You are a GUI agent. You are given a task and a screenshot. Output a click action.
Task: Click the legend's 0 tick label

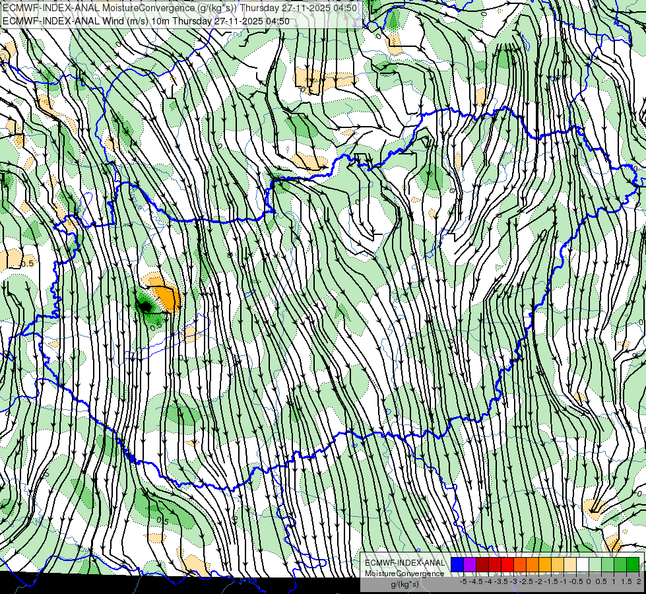589,581
